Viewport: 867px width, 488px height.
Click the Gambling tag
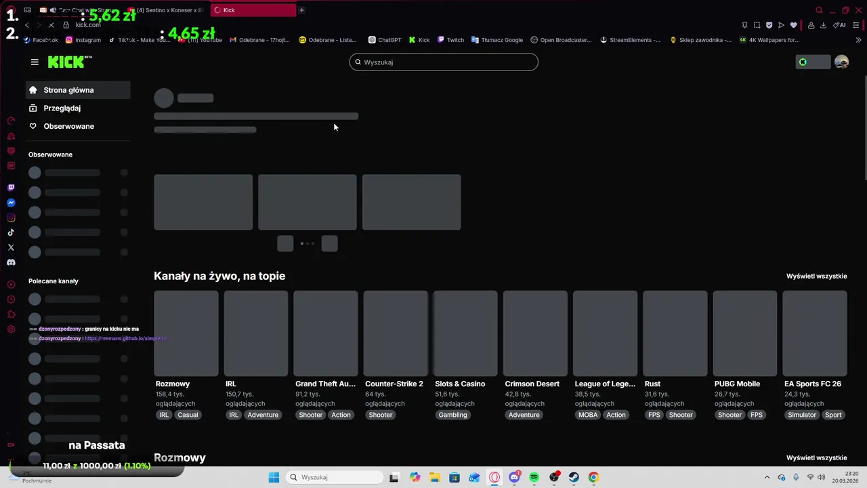point(452,415)
